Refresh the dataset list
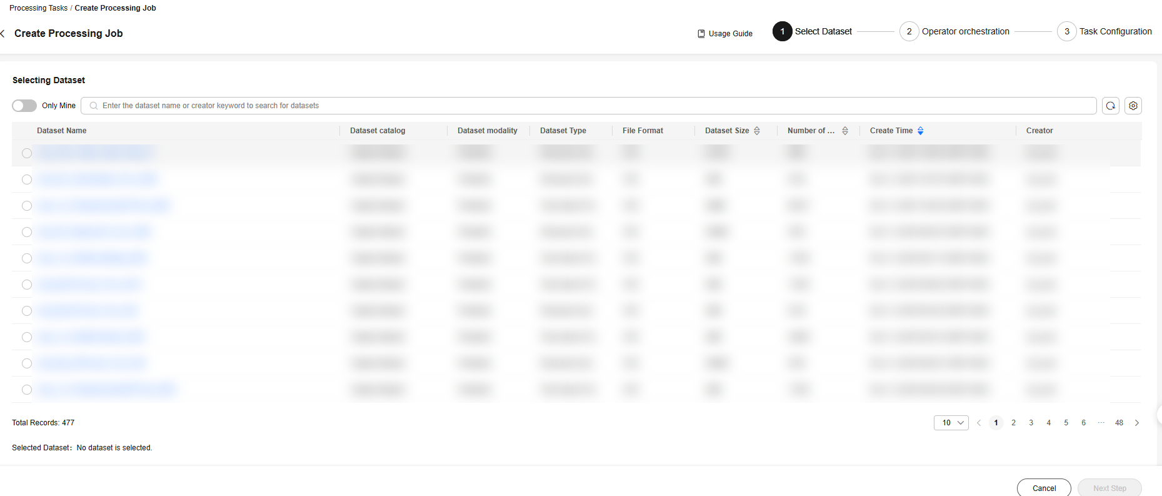 pyautogui.click(x=1111, y=106)
